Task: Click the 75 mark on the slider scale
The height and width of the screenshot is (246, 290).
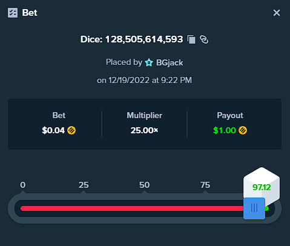Action: (x=205, y=185)
